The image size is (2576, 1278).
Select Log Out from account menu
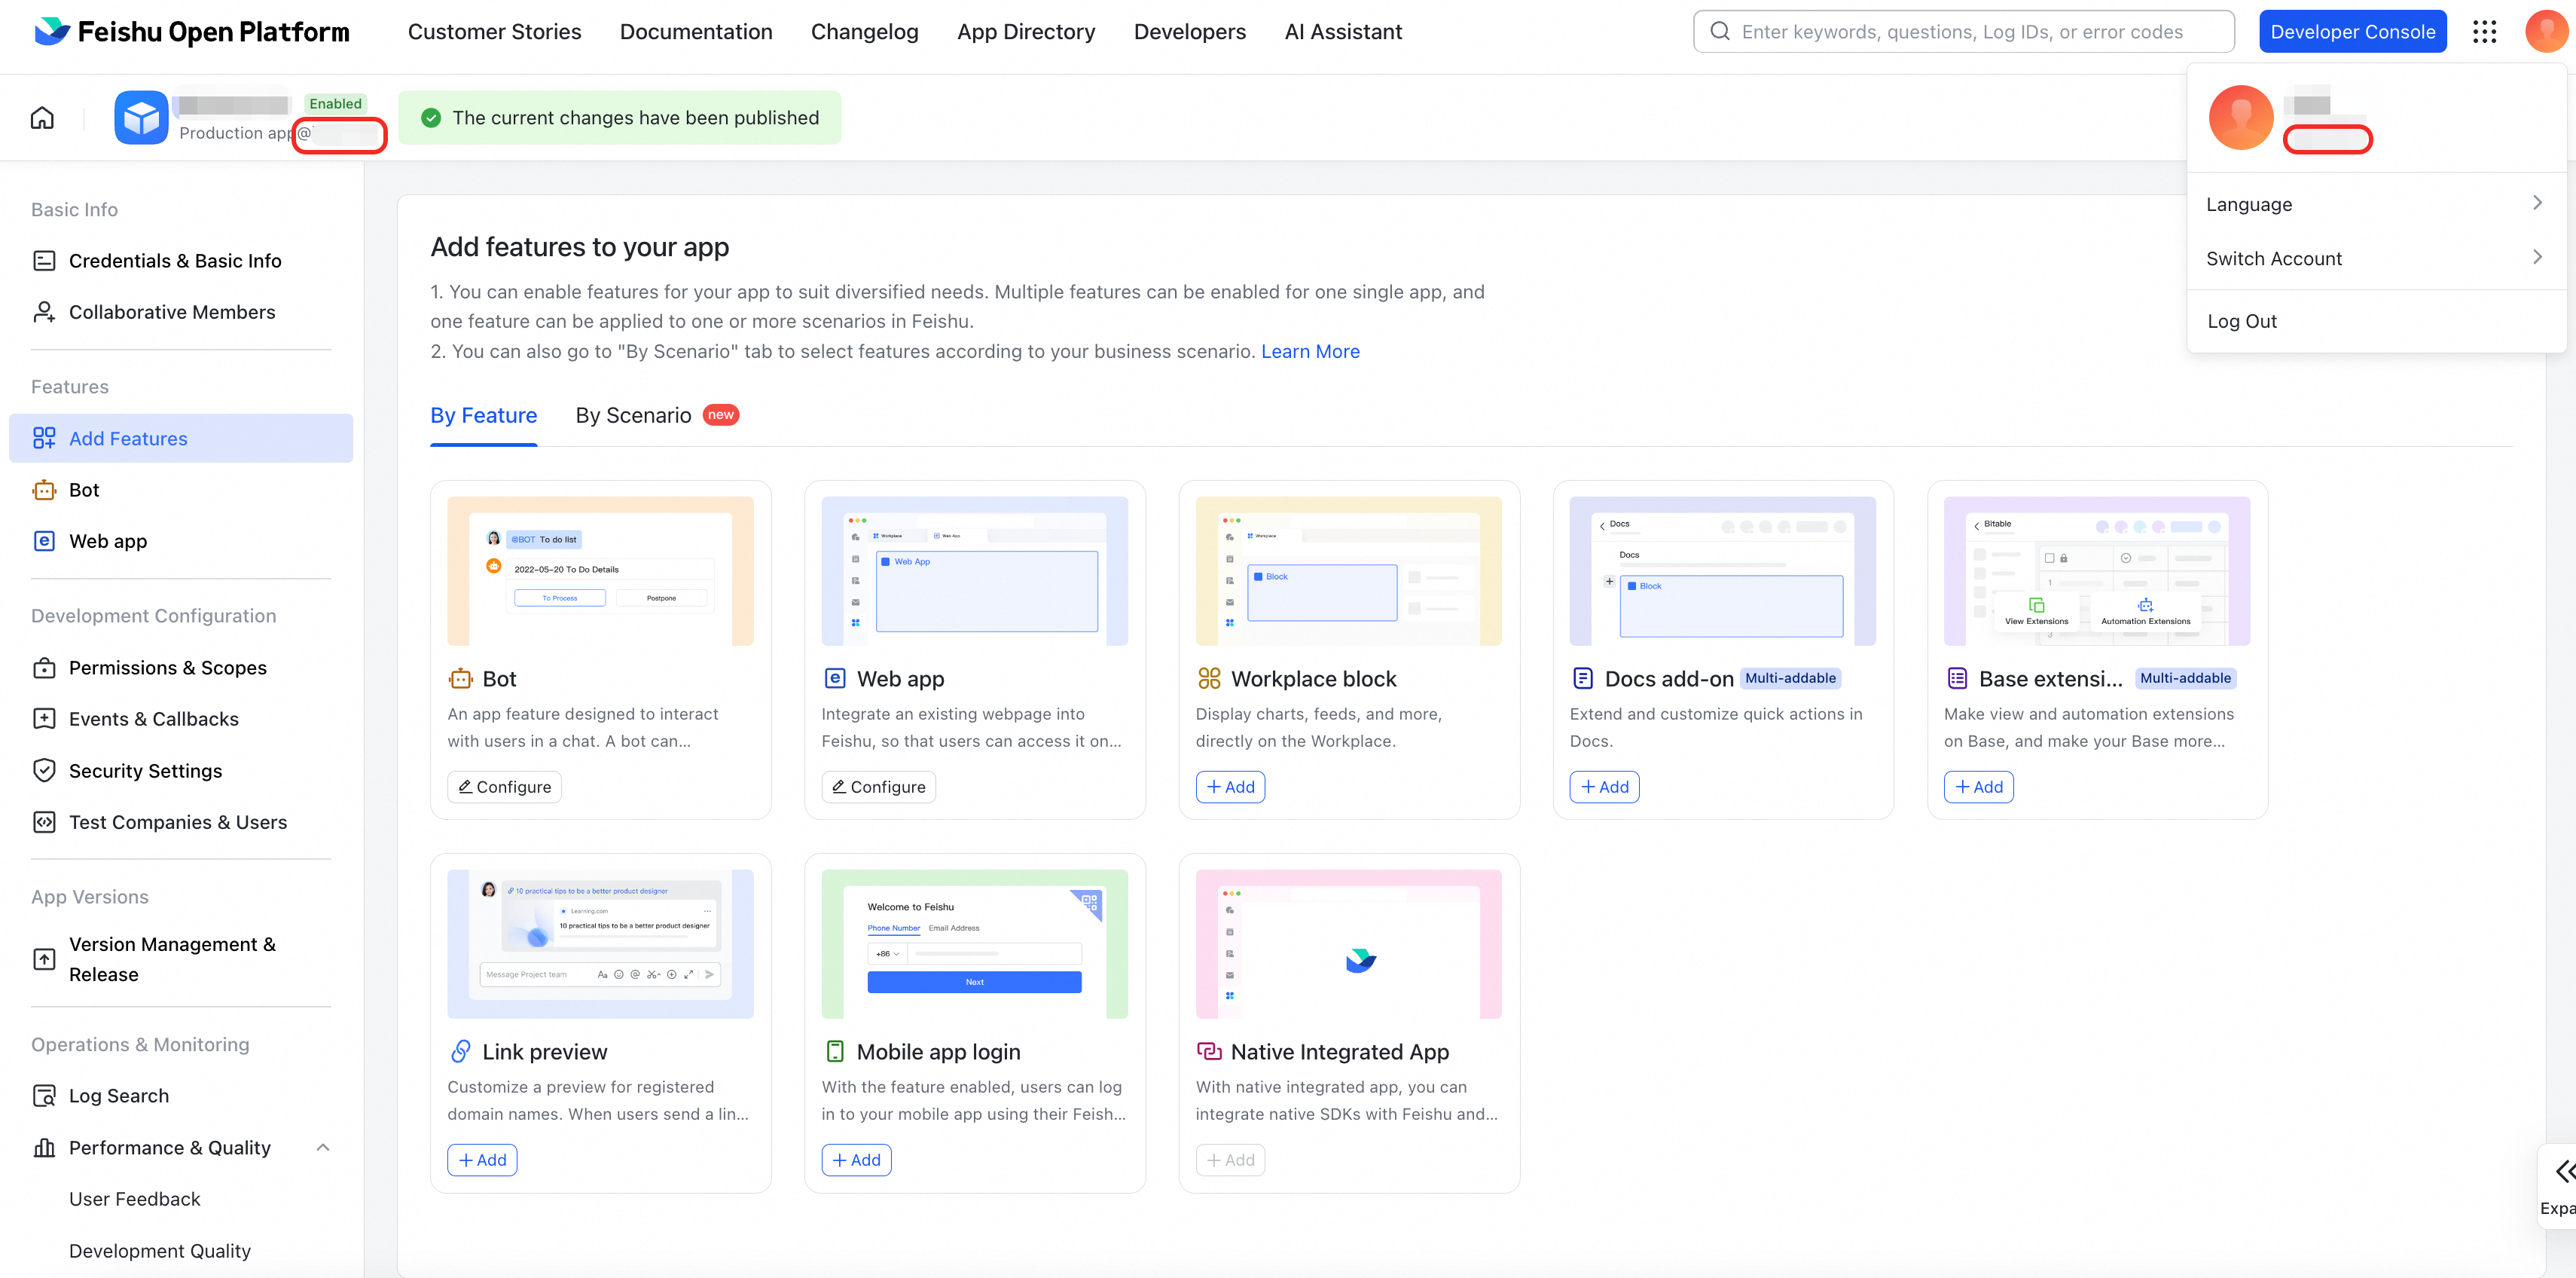[2241, 321]
